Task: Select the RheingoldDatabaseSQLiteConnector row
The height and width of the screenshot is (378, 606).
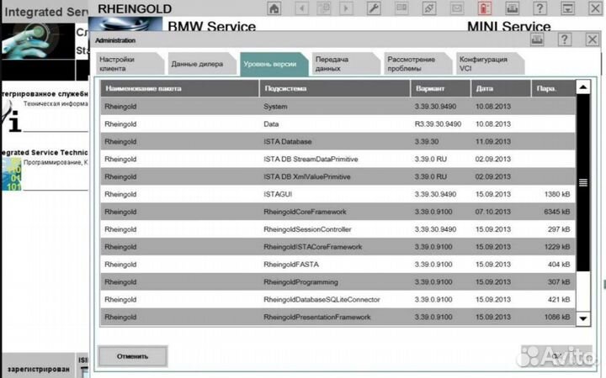Action: [x=338, y=299]
